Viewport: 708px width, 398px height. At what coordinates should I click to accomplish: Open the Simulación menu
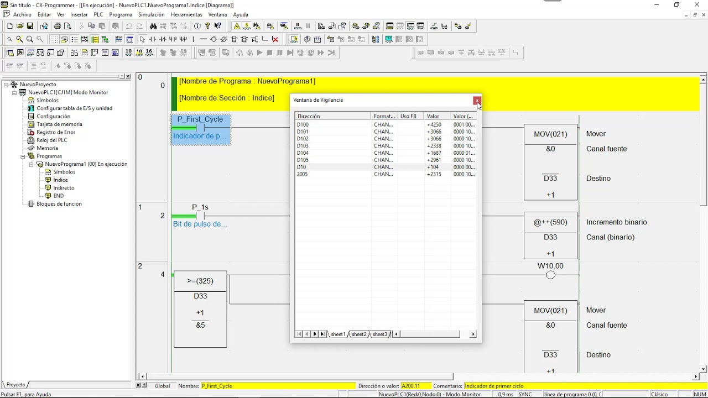point(151,14)
